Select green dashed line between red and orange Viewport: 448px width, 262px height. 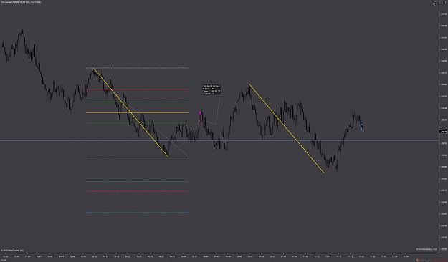[x=138, y=102]
